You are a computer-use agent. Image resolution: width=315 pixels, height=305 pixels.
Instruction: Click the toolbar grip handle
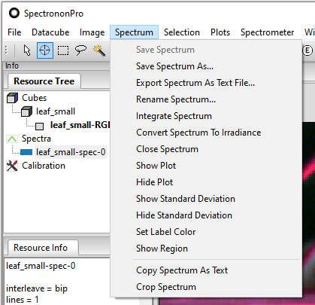pos(7,50)
